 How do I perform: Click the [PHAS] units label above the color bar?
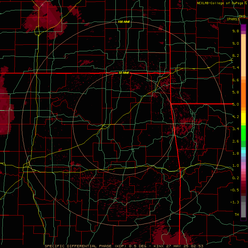(x=233, y=19)
